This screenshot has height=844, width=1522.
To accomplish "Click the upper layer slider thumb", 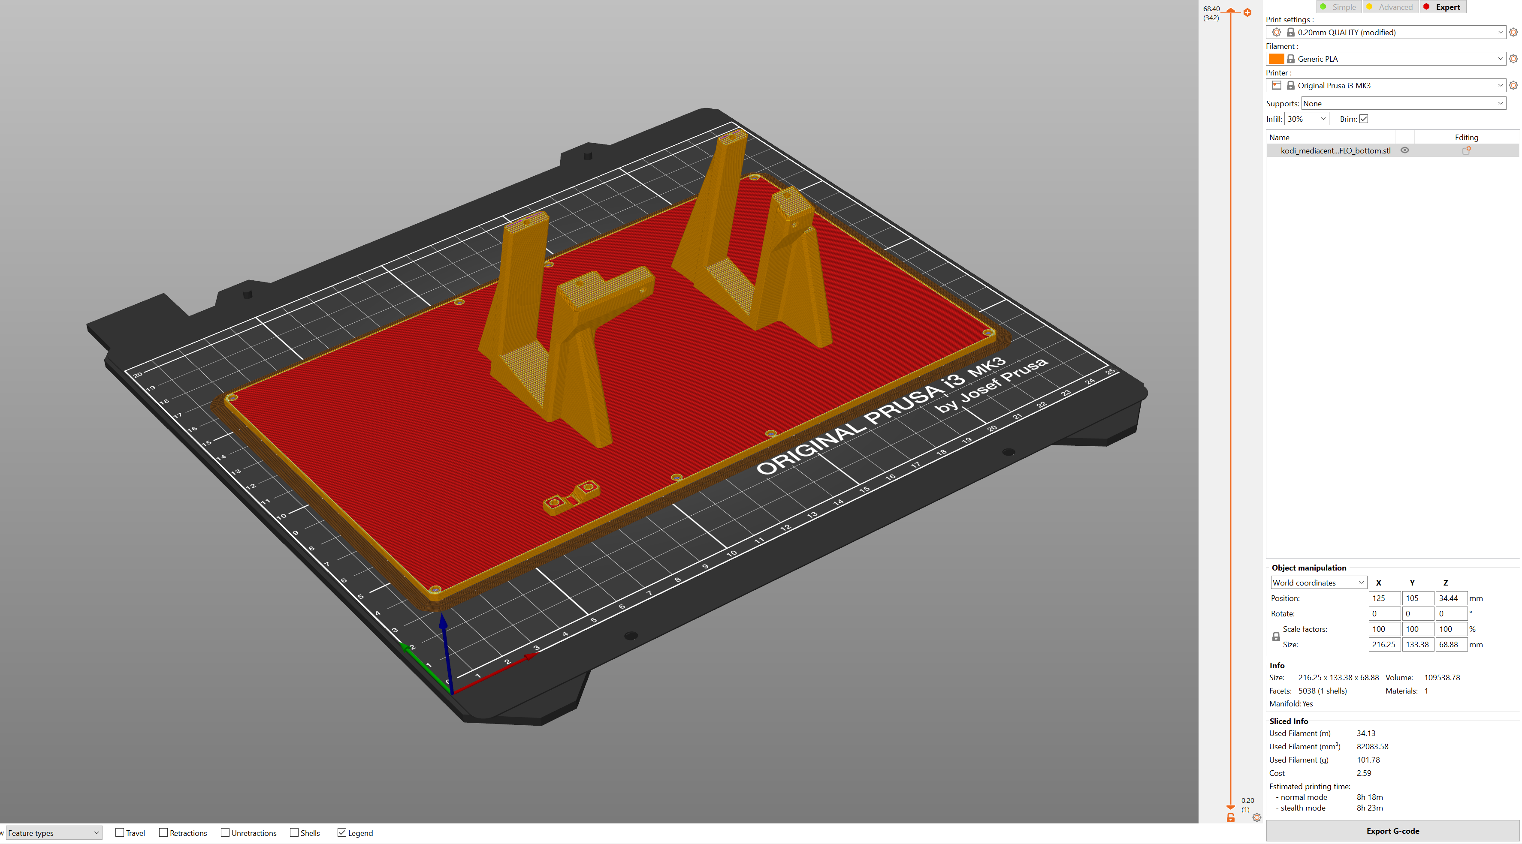I will [1231, 11].
